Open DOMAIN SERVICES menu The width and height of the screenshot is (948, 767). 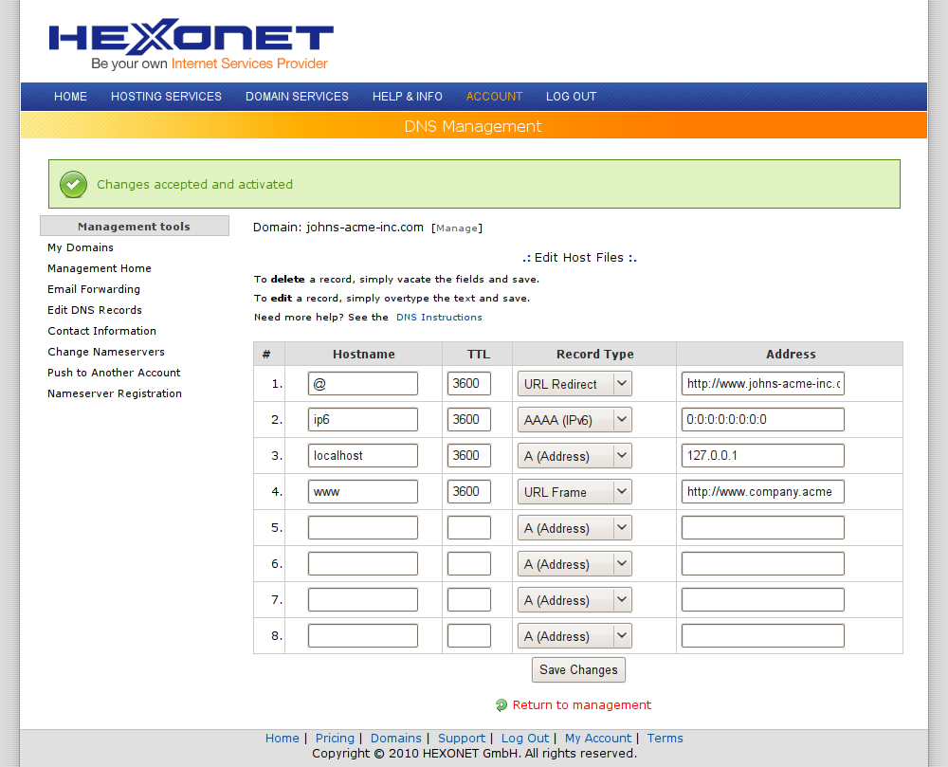tap(297, 97)
